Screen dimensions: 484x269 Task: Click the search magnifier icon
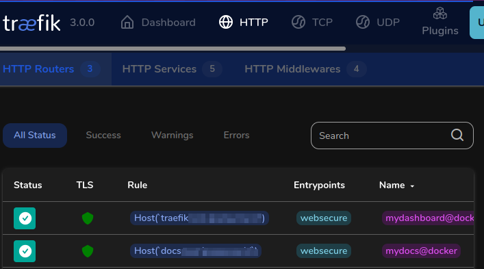(x=457, y=135)
